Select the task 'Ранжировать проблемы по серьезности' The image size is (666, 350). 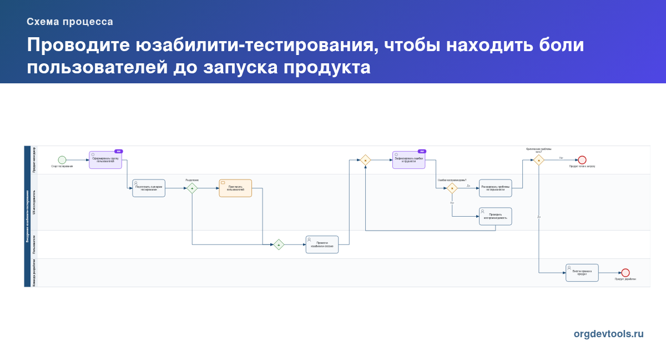[x=495, y=188]
